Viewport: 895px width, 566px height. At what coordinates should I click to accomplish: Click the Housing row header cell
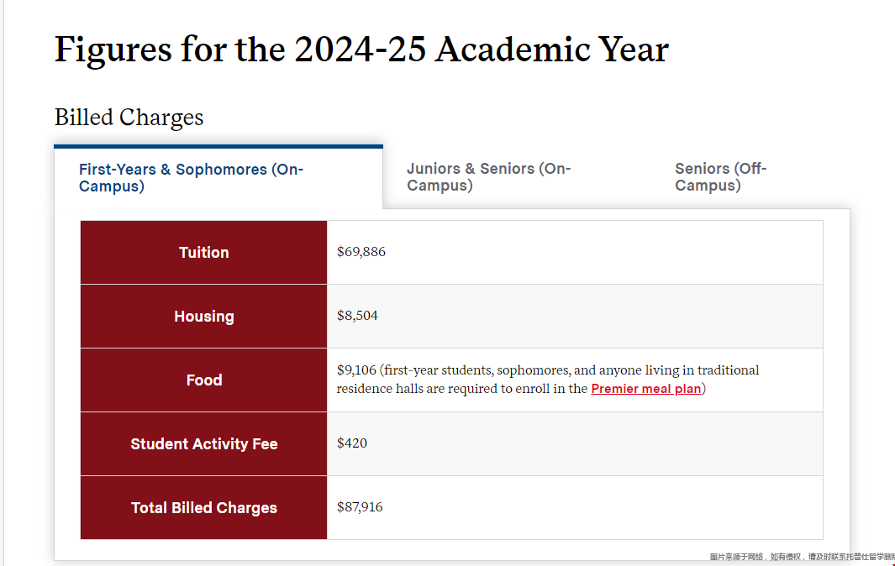[203, 317]
